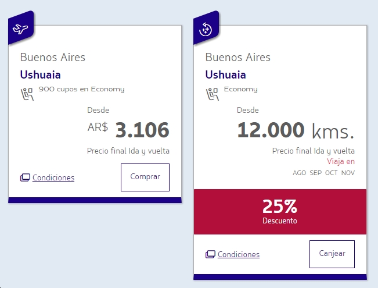Click the miles badge icon on the kms card

pyautogui.click(x=206, y=29)
